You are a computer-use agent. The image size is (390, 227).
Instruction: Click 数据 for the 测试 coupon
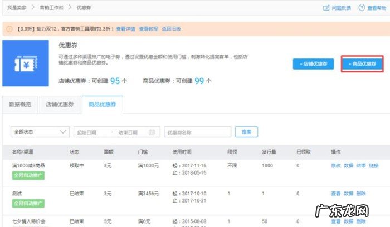[x=348, y=194]
